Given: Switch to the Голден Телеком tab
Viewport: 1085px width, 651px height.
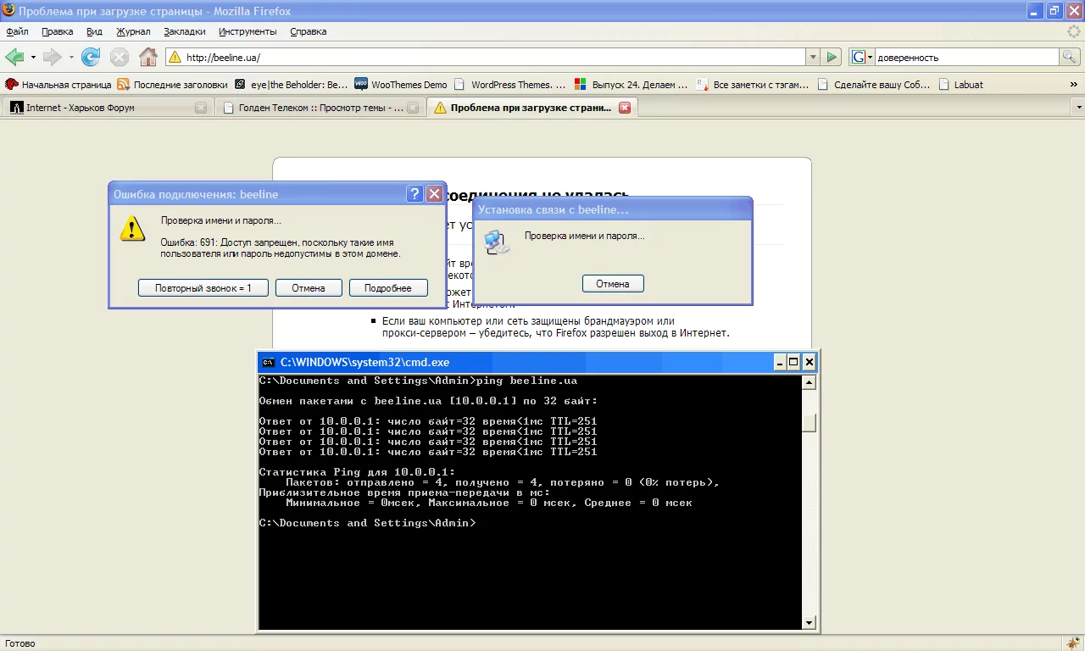Looking at the screenshot, I should pos(320,108).
